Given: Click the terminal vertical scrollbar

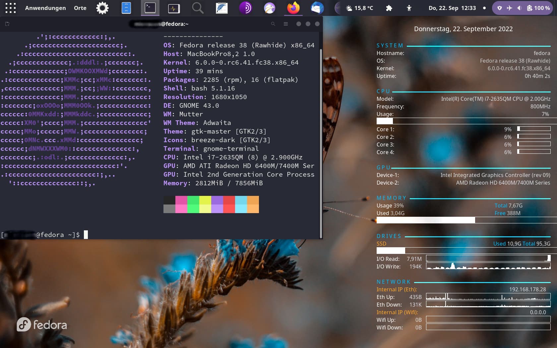Looking at the screenshot, I should (321, 143).
